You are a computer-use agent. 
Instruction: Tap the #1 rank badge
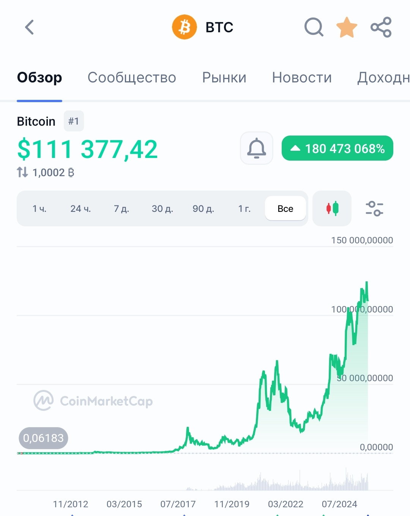74,121
